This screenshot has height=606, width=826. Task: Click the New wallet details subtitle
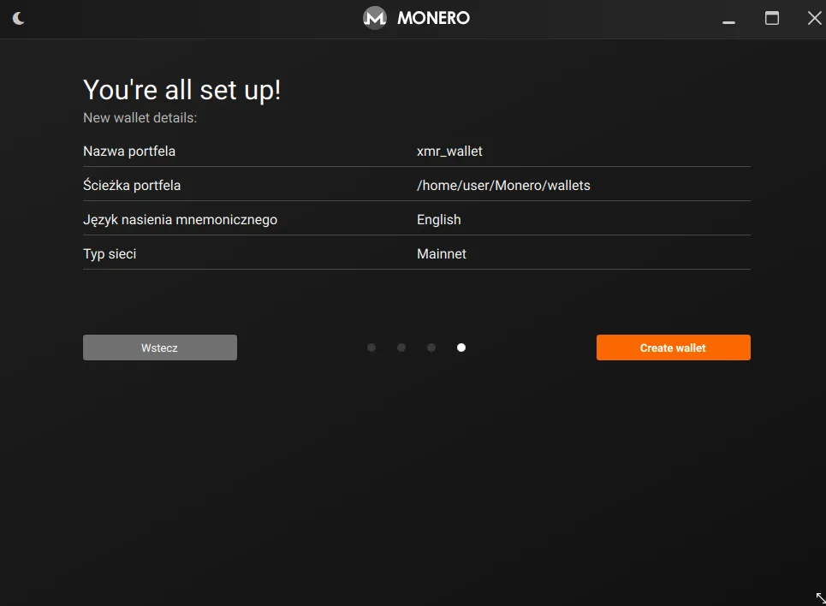pos(140,117)
